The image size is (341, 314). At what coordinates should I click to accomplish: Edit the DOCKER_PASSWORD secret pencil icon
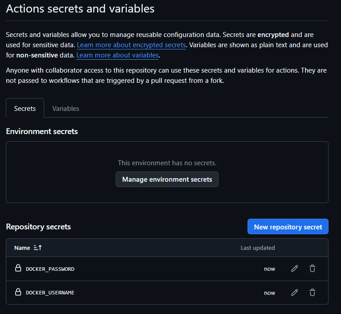(294, 269)
